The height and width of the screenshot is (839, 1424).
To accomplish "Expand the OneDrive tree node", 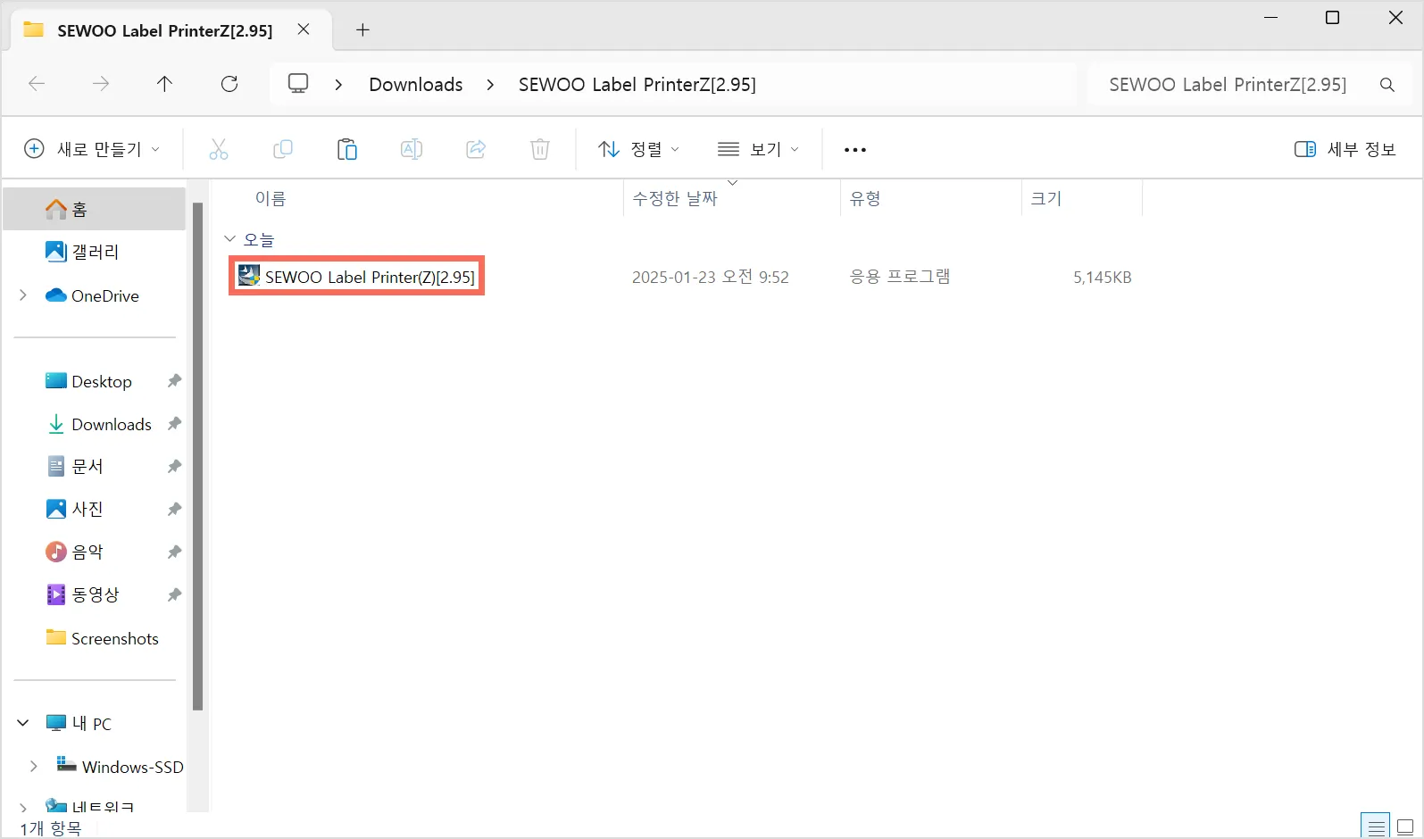I will pos(23,295).
